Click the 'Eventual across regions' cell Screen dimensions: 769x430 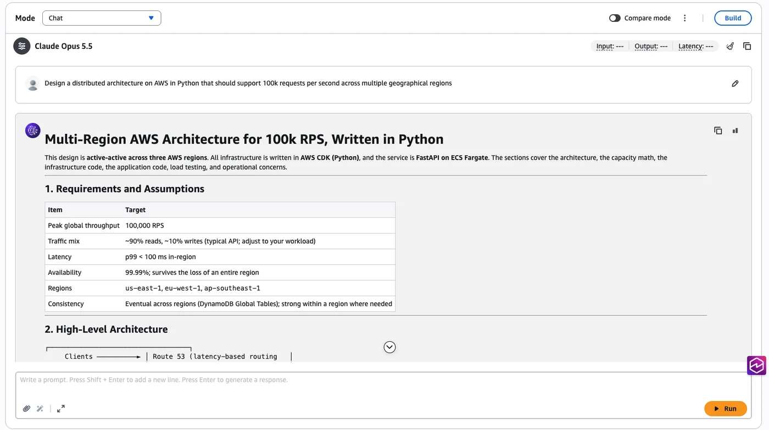pyautogui.click(x=259, y=304)
